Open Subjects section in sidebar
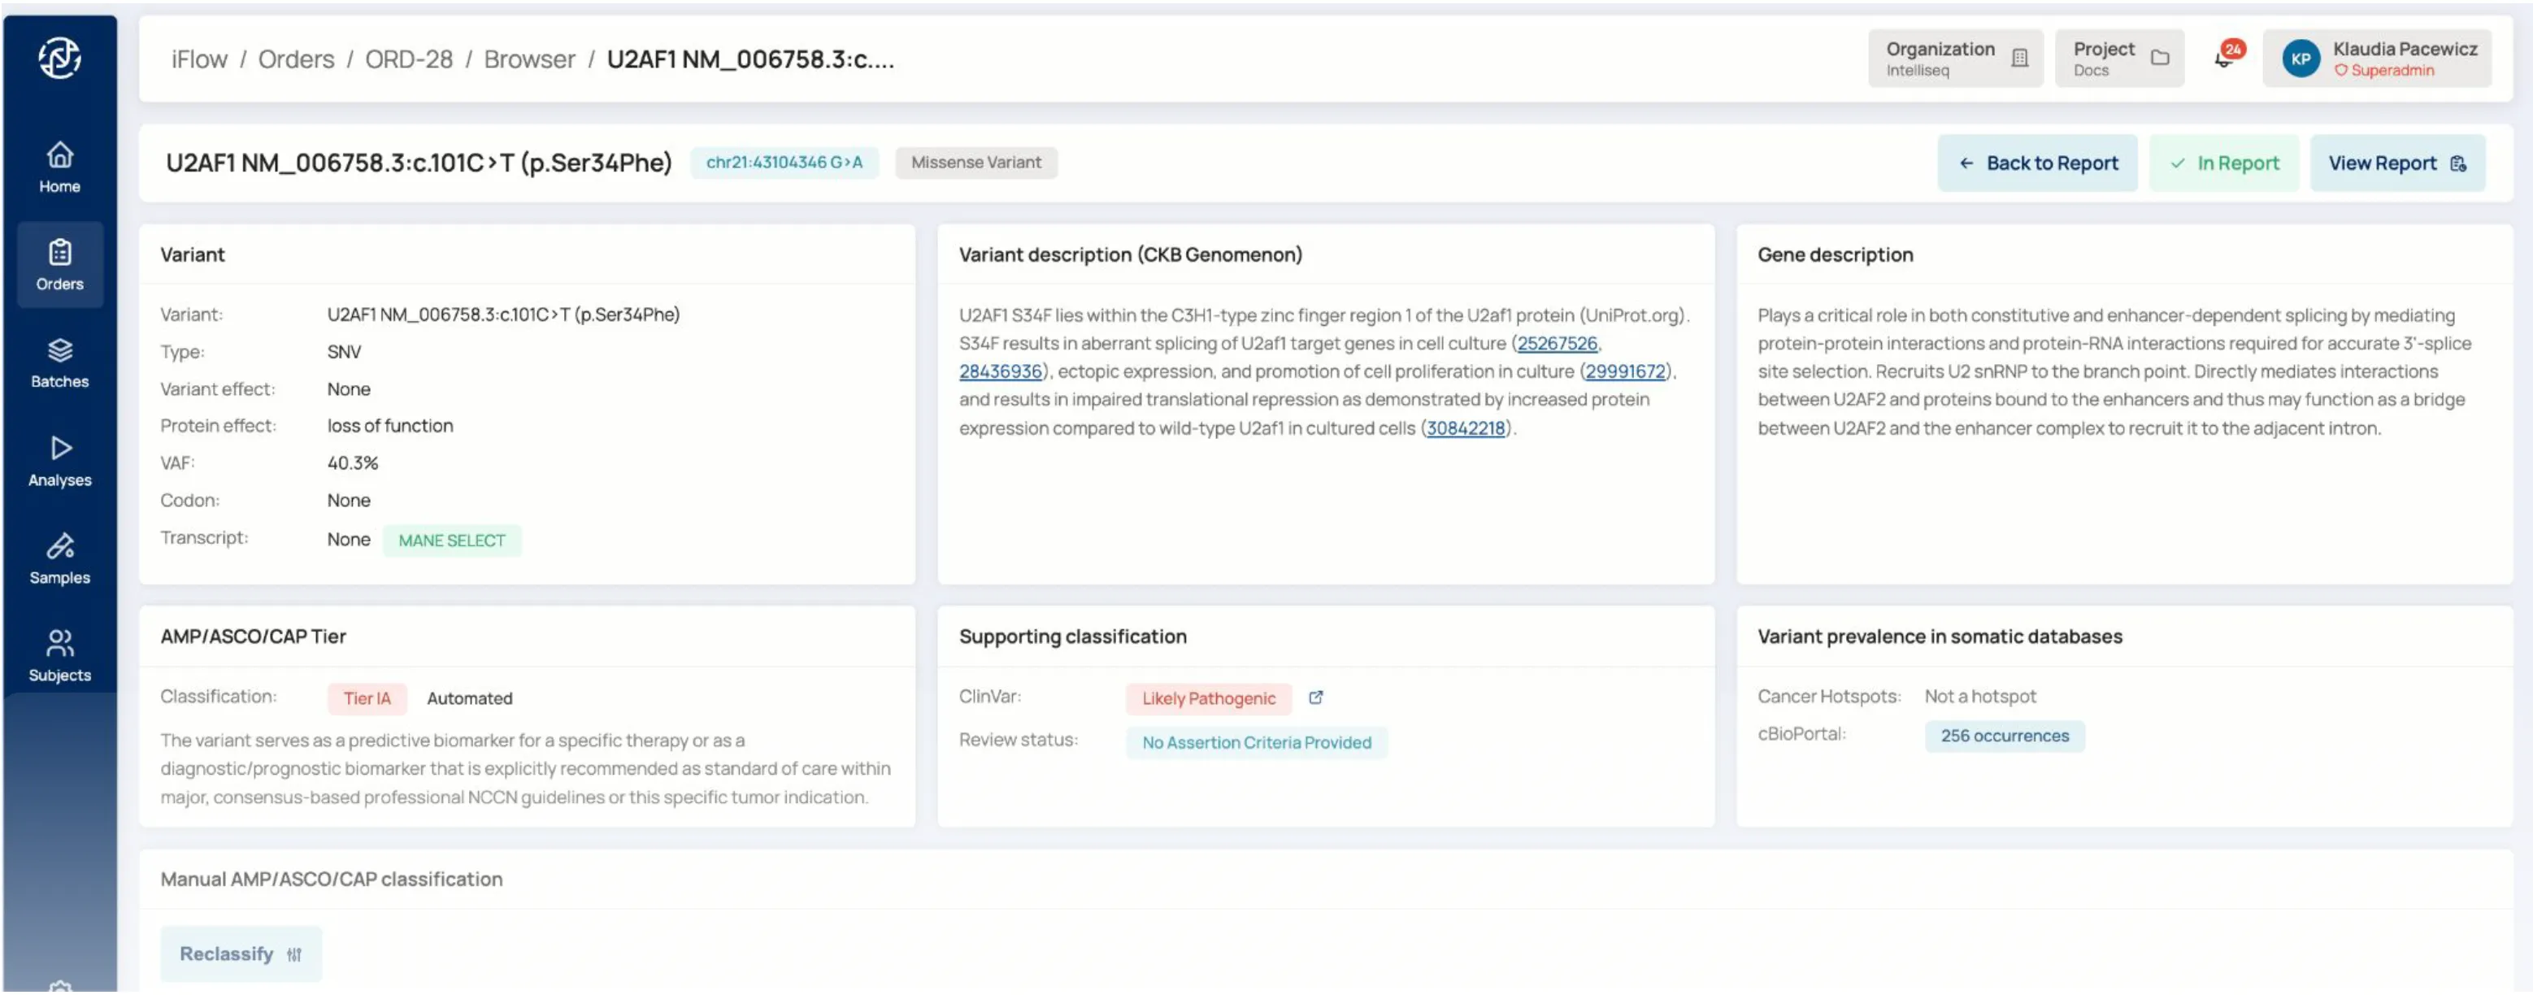Viewport: 2533px width, 995px height. pyautogui.click(x=60, y=656)
